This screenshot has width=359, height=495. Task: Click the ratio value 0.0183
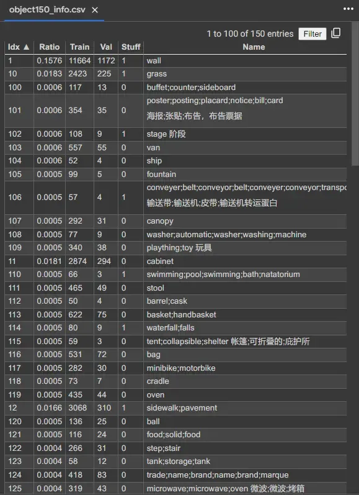(49, 74)
